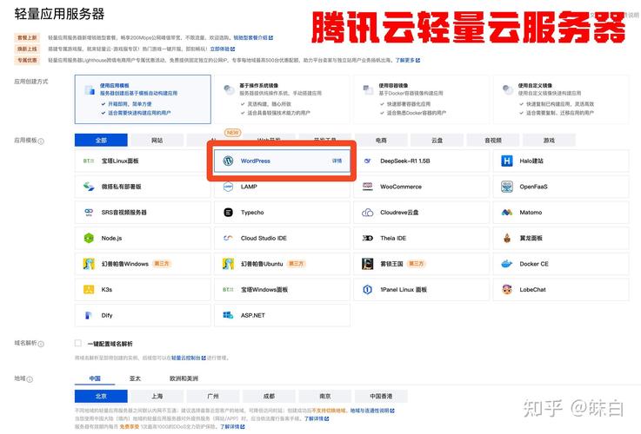Click the 轻量应用服务器 page title
641x434 pixels.
[x=59, y=14]
